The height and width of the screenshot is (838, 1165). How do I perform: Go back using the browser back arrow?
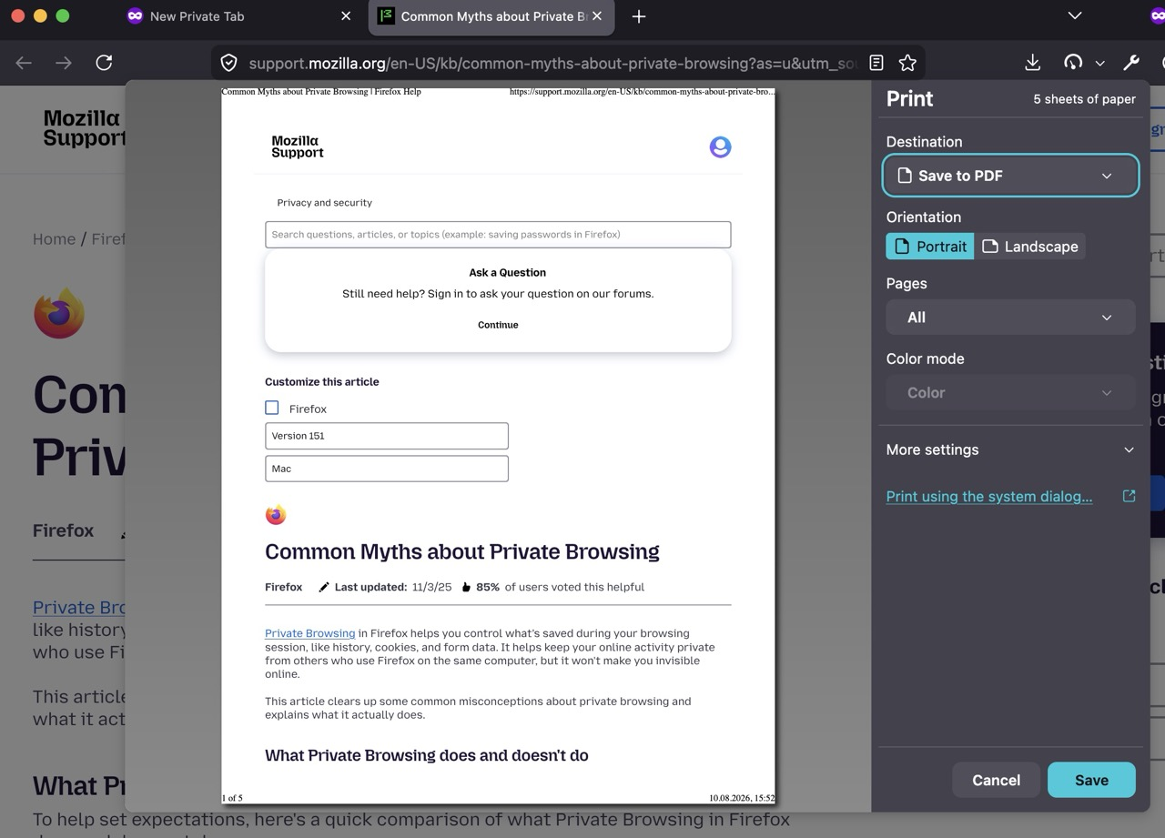click(24, 63)
